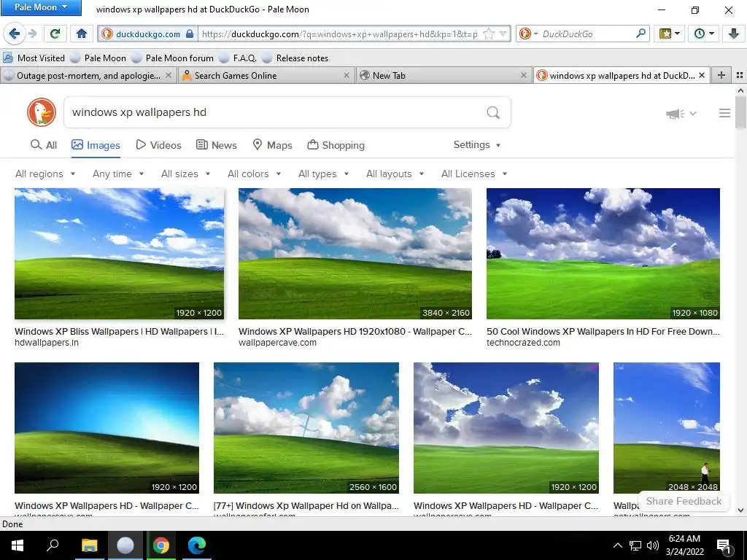The image size is (747, 560).
Task: Open the Bookmarks toolbar button
Action: [x=669, y=34]
